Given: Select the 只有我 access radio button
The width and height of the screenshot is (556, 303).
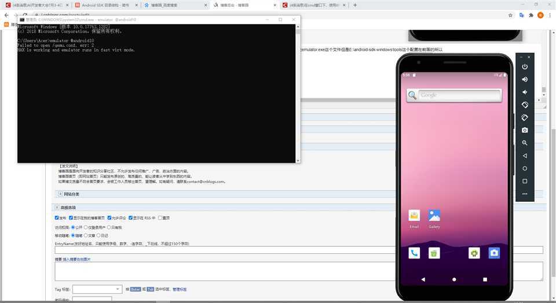Looking at the screenshot, I should pyautogui.click(x=109, y=227).
